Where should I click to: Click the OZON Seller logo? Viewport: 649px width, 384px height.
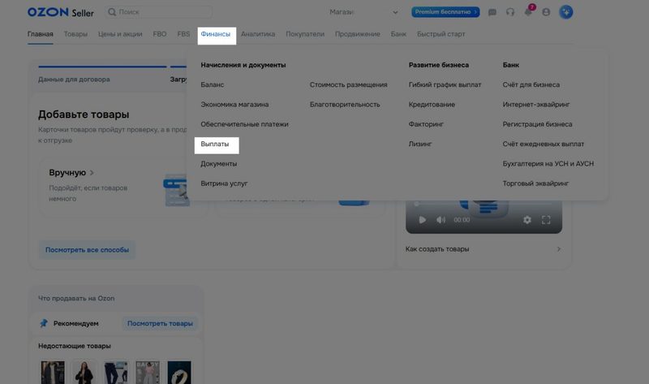click(60, 12)
